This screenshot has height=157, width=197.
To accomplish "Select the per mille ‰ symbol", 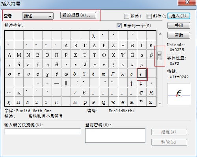I will click(19, 93).
